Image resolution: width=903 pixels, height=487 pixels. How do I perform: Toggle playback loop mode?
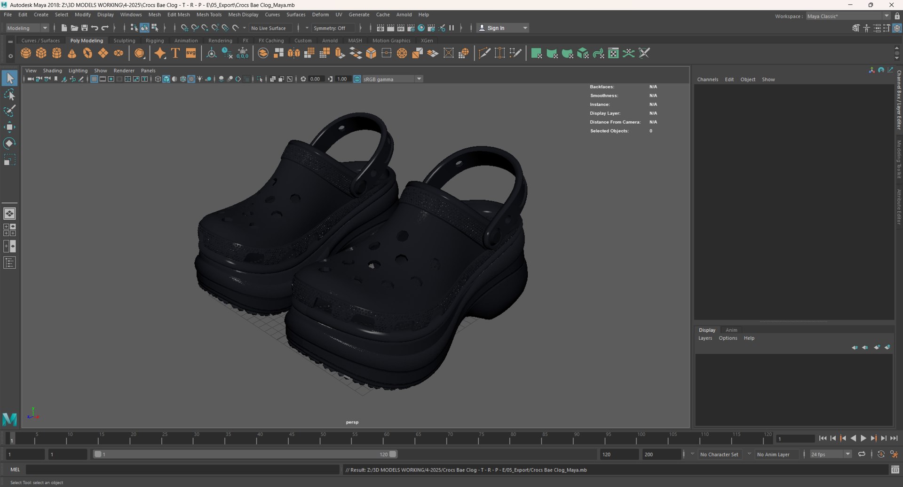862,454
